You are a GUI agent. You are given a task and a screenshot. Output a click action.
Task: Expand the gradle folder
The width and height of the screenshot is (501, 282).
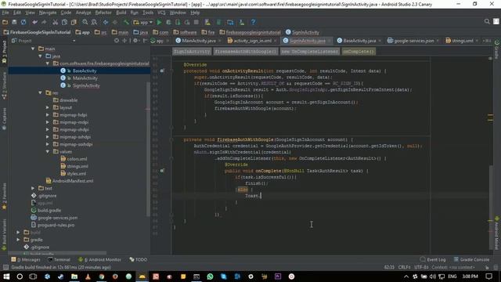pyautogui.click(x=18, y=240)
